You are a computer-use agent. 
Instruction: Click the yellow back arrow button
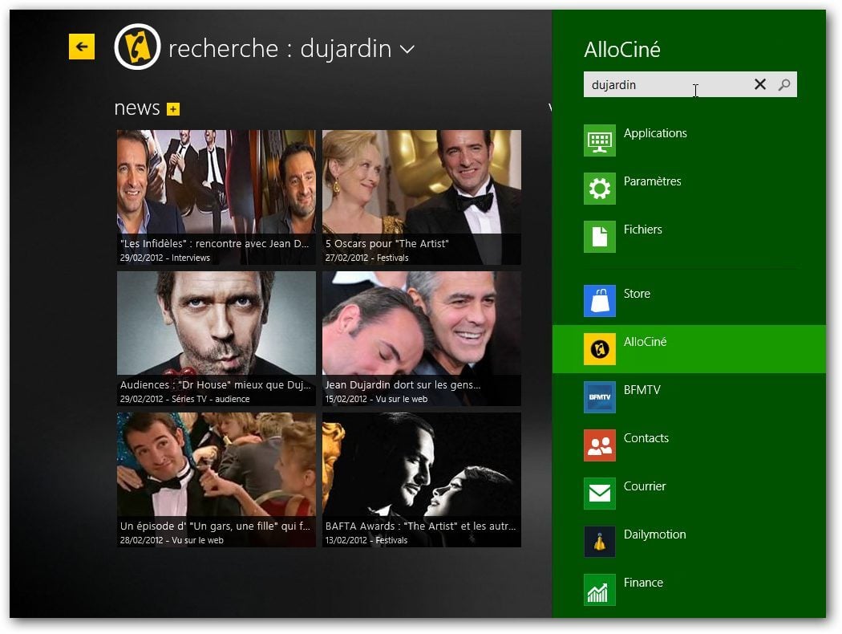82,47
